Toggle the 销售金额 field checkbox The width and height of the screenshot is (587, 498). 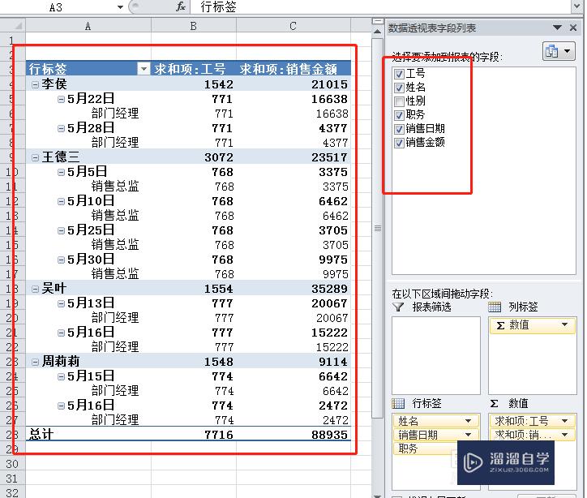coord(399,143)
